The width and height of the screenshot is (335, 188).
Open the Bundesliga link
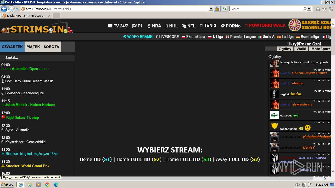pos(308,37)
